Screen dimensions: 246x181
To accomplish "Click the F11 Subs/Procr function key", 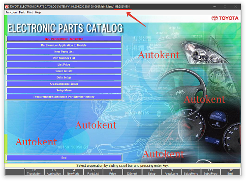I will pyautogui.click(x=211, y=172).
